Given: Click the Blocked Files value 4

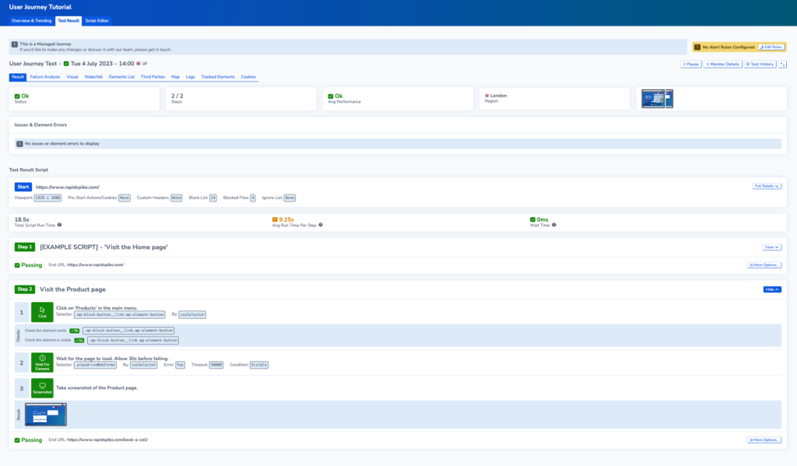Looking at the screenshot, I should 253,198.
